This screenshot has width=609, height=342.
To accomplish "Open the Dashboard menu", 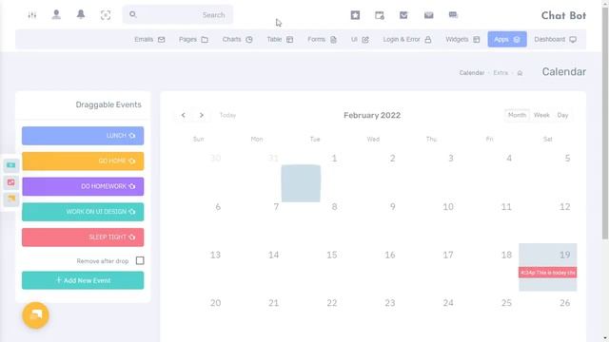I will (555, 40).
